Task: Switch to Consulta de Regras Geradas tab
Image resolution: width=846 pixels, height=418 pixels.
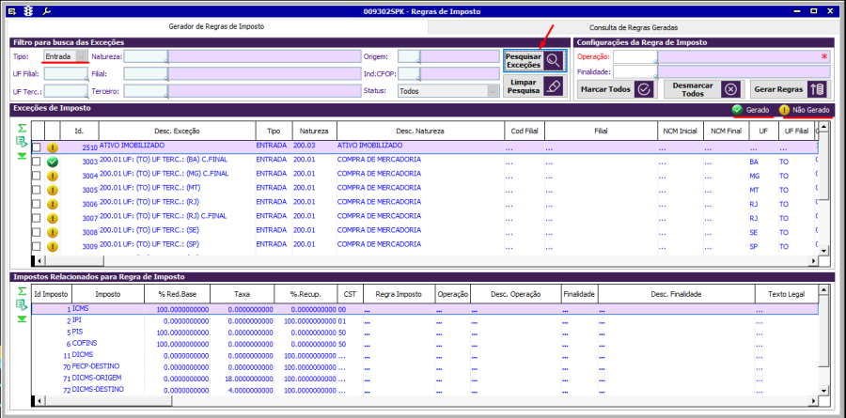Action: click(633, 28)
